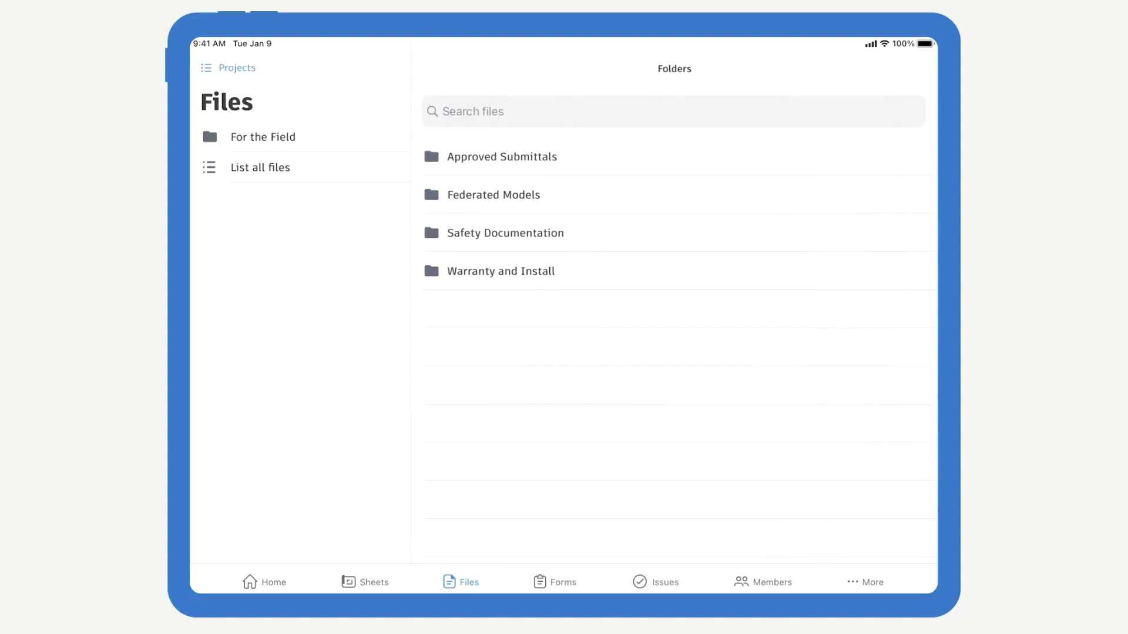Click the Files icon in bottom navigation

(448, 581)
